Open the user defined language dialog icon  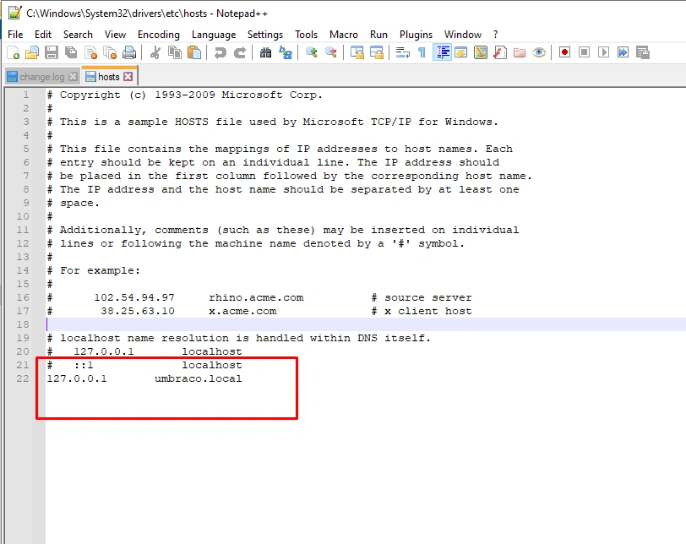pos(461,52)
